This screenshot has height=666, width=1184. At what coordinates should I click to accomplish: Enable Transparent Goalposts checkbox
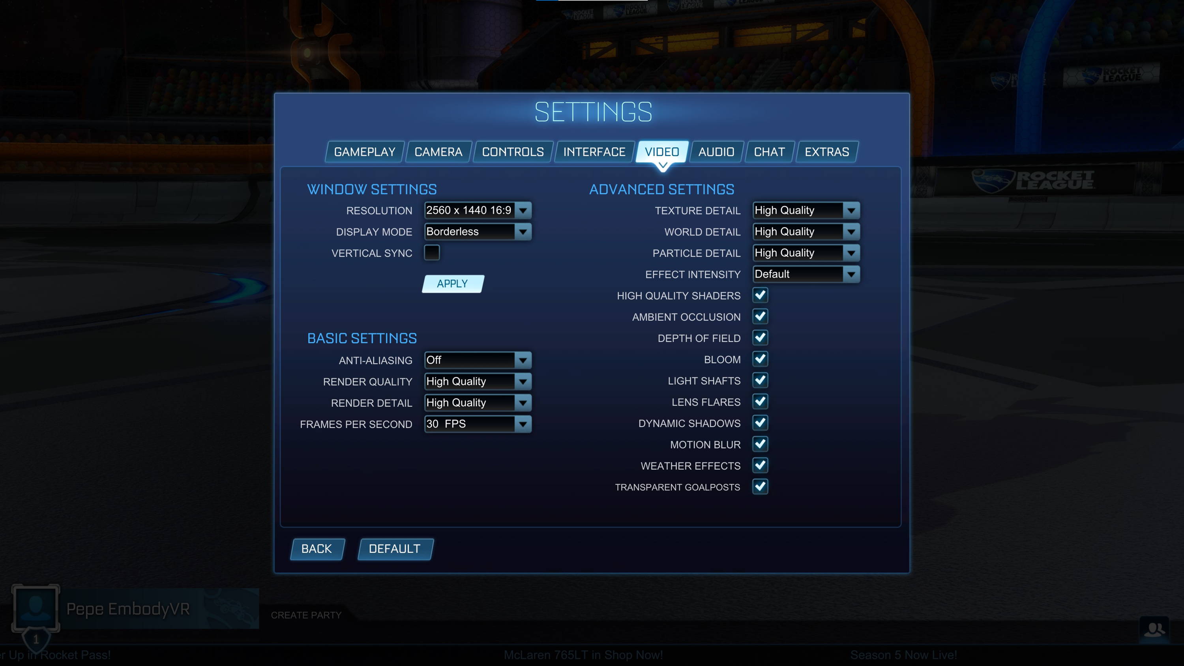[759, 486]
